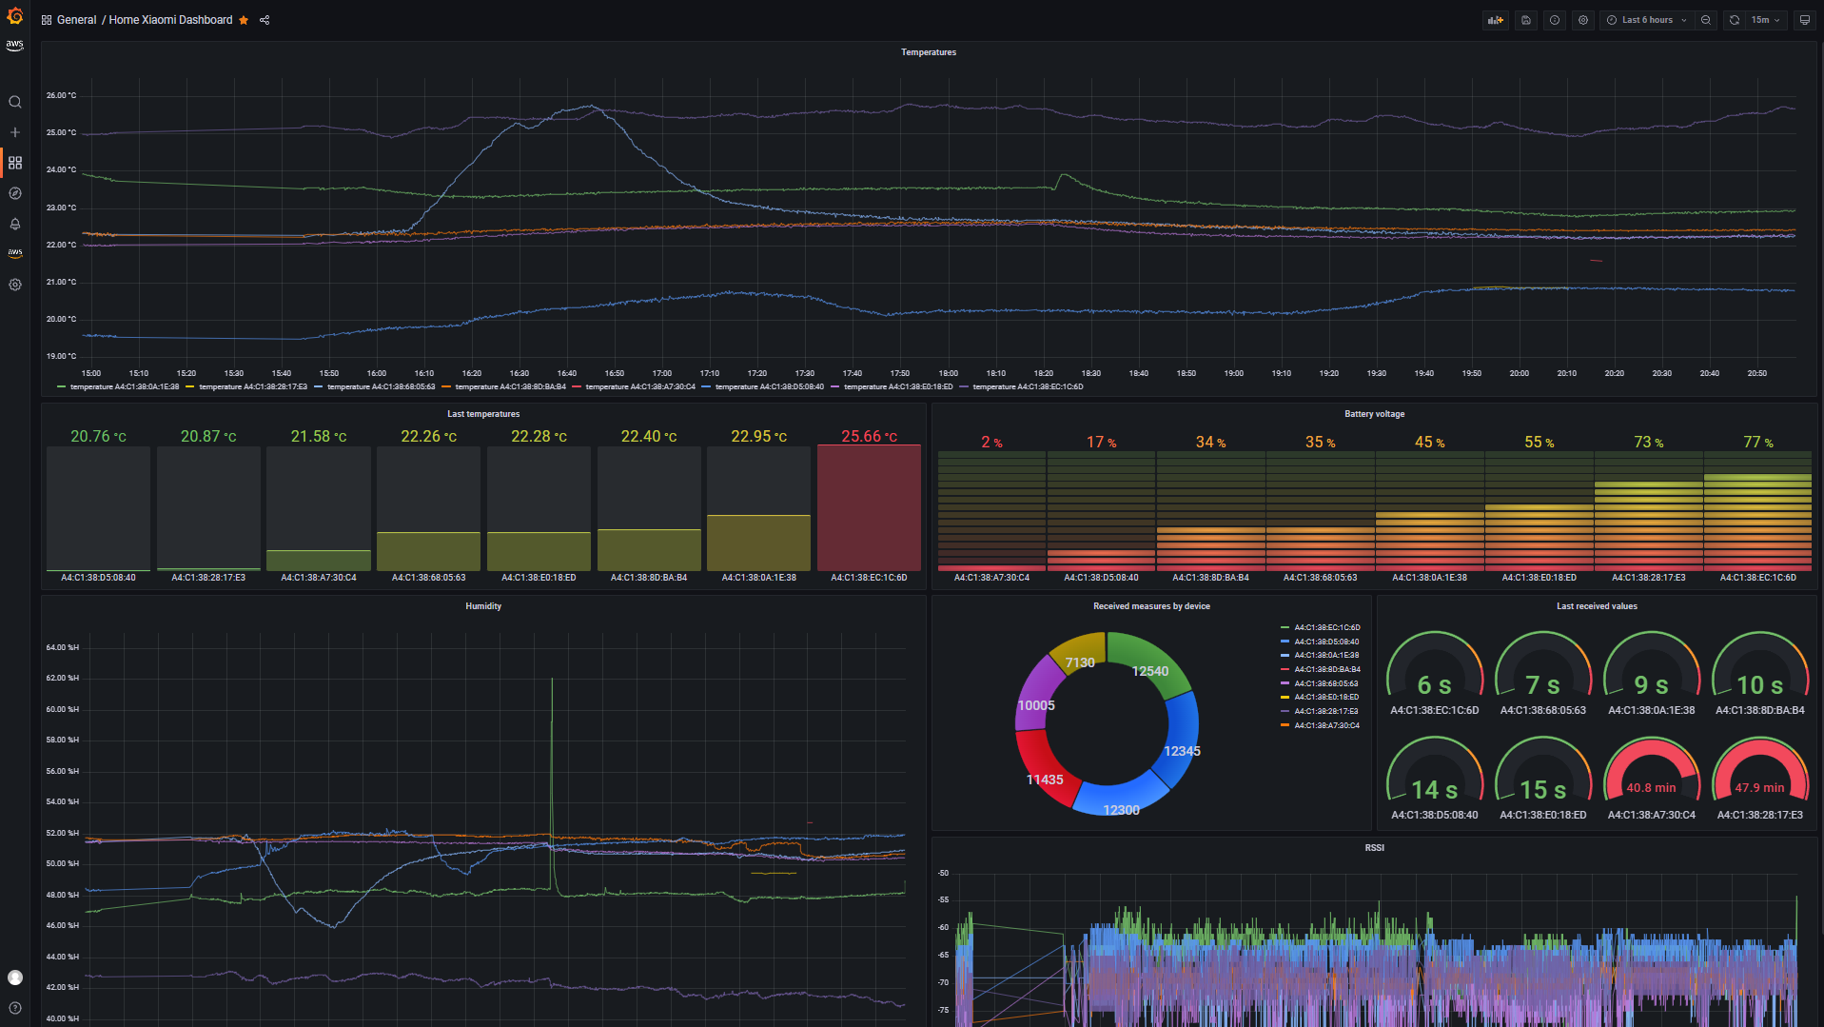Toggle temperature A4:C1:38:8D:BA:B4 legend series
Viewport: 1824px width, 1027px height.
coord(510,387)
